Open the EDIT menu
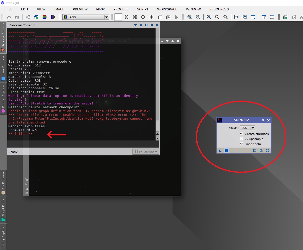This screenshot has width=303, height=250. (25, 9)
